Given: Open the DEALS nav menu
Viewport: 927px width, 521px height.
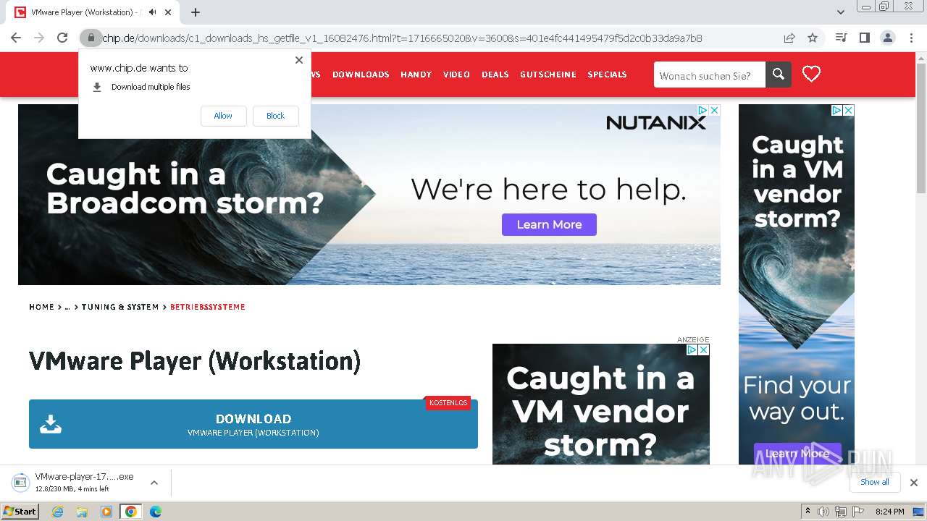Looking at the screenshot, I should (495, 75).
